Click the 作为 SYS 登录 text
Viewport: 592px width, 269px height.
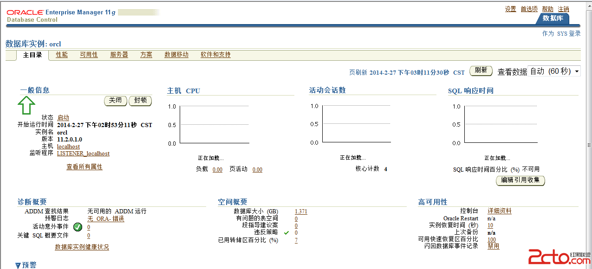point(561,33)
